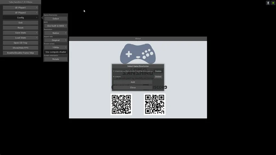Click the share icon beside Player1
Screen dimensions: 276x155
16,8
